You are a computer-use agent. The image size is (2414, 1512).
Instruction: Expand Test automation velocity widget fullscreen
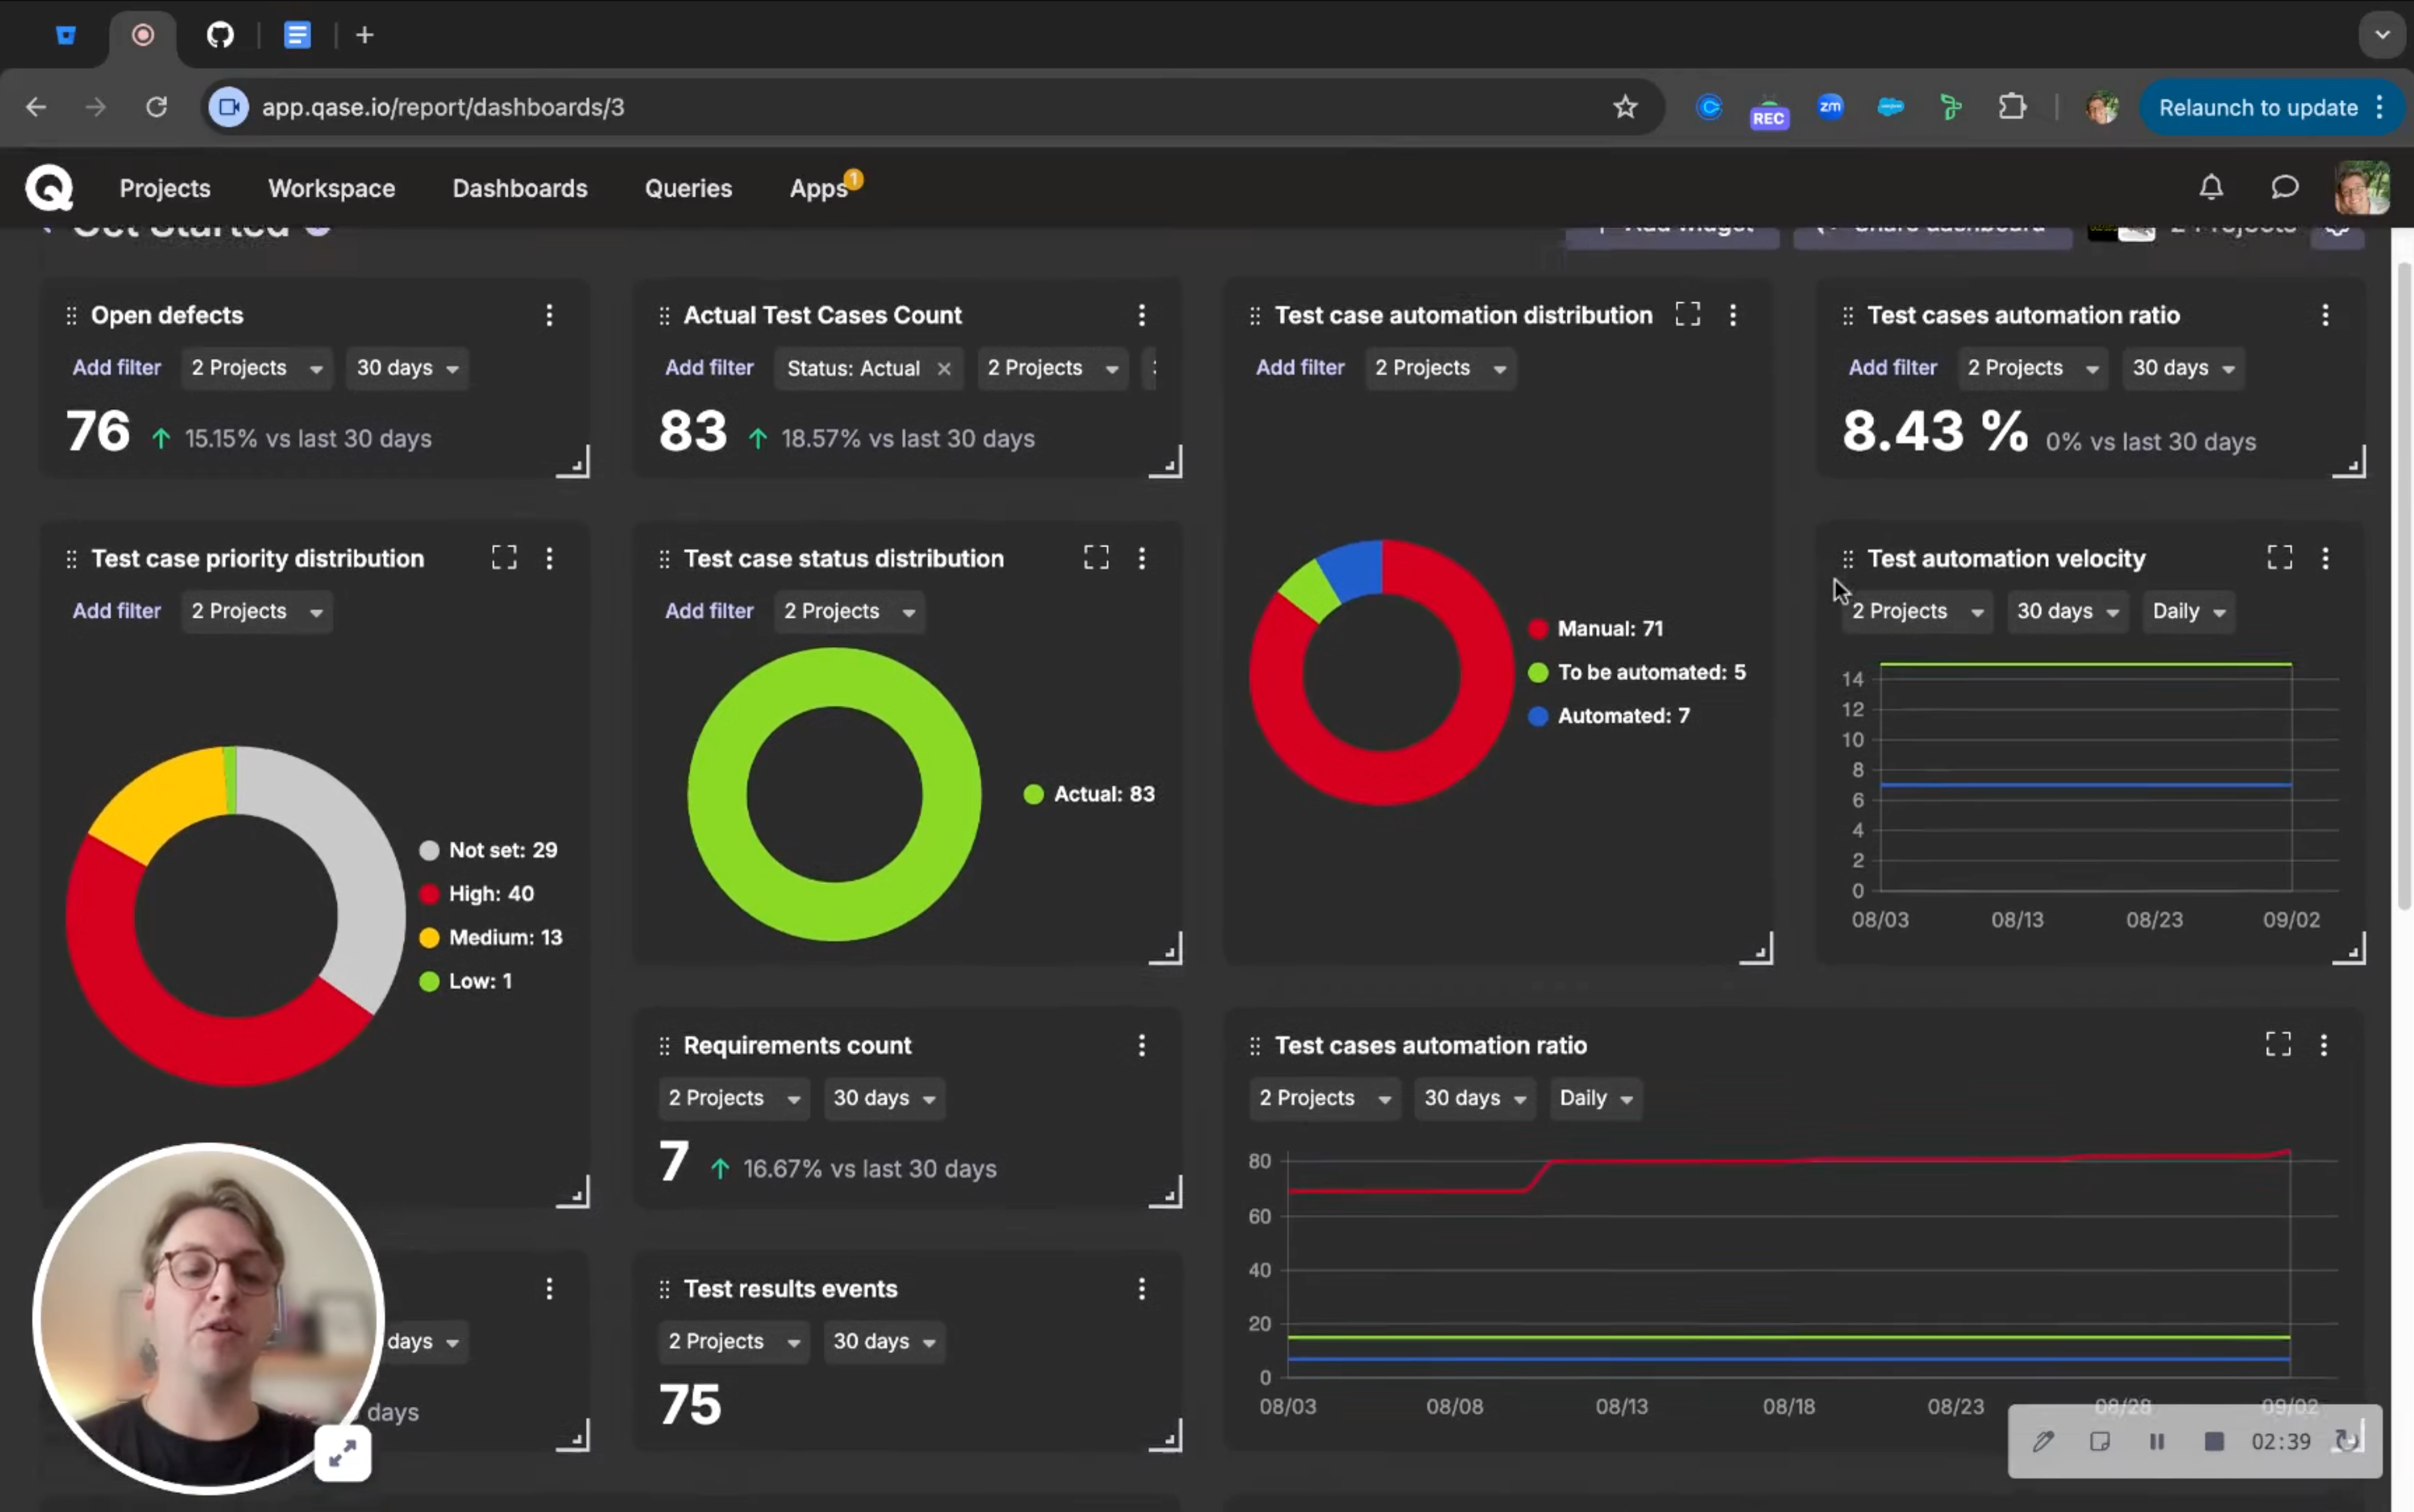point(2279,558)
